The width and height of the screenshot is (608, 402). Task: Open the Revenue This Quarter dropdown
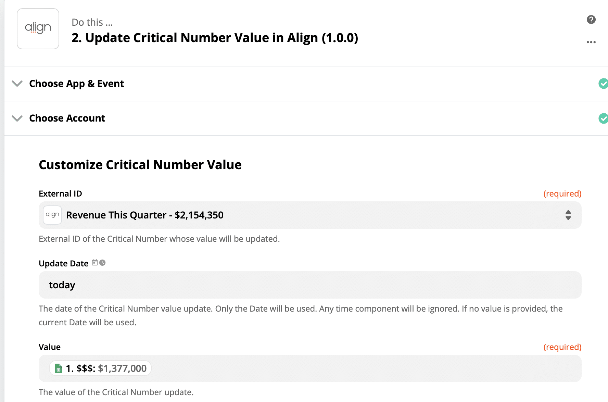pos(308,215)
